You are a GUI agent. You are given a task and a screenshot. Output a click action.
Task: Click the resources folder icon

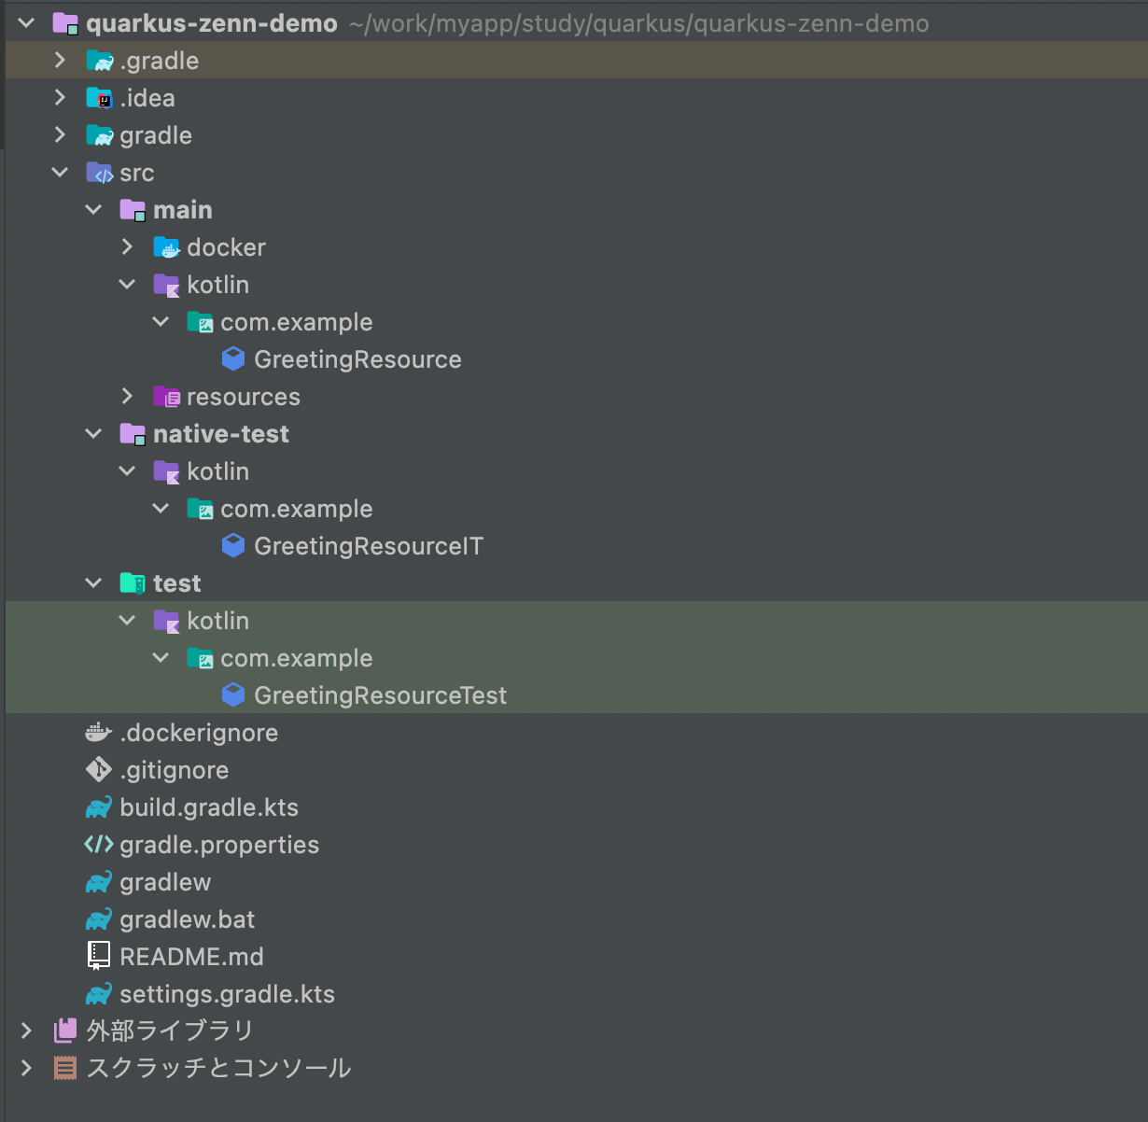[x=167, y=397]
